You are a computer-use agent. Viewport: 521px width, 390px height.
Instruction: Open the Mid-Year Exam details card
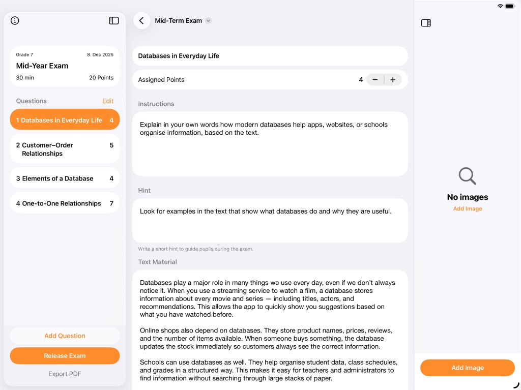[65, 66]
